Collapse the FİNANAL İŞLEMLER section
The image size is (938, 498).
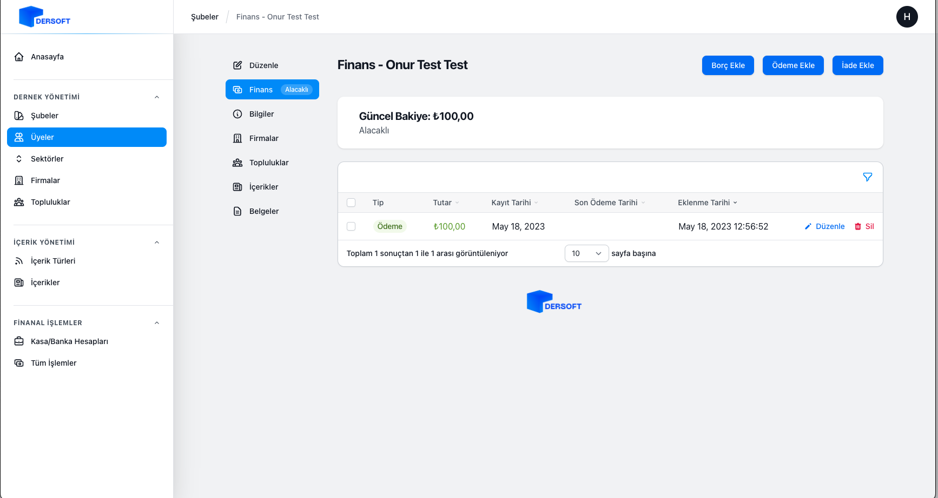click(157, 322)
